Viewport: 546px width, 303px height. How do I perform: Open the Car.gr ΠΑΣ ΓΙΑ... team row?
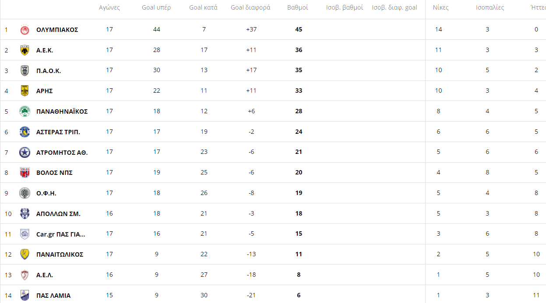[x=273, y=234]
